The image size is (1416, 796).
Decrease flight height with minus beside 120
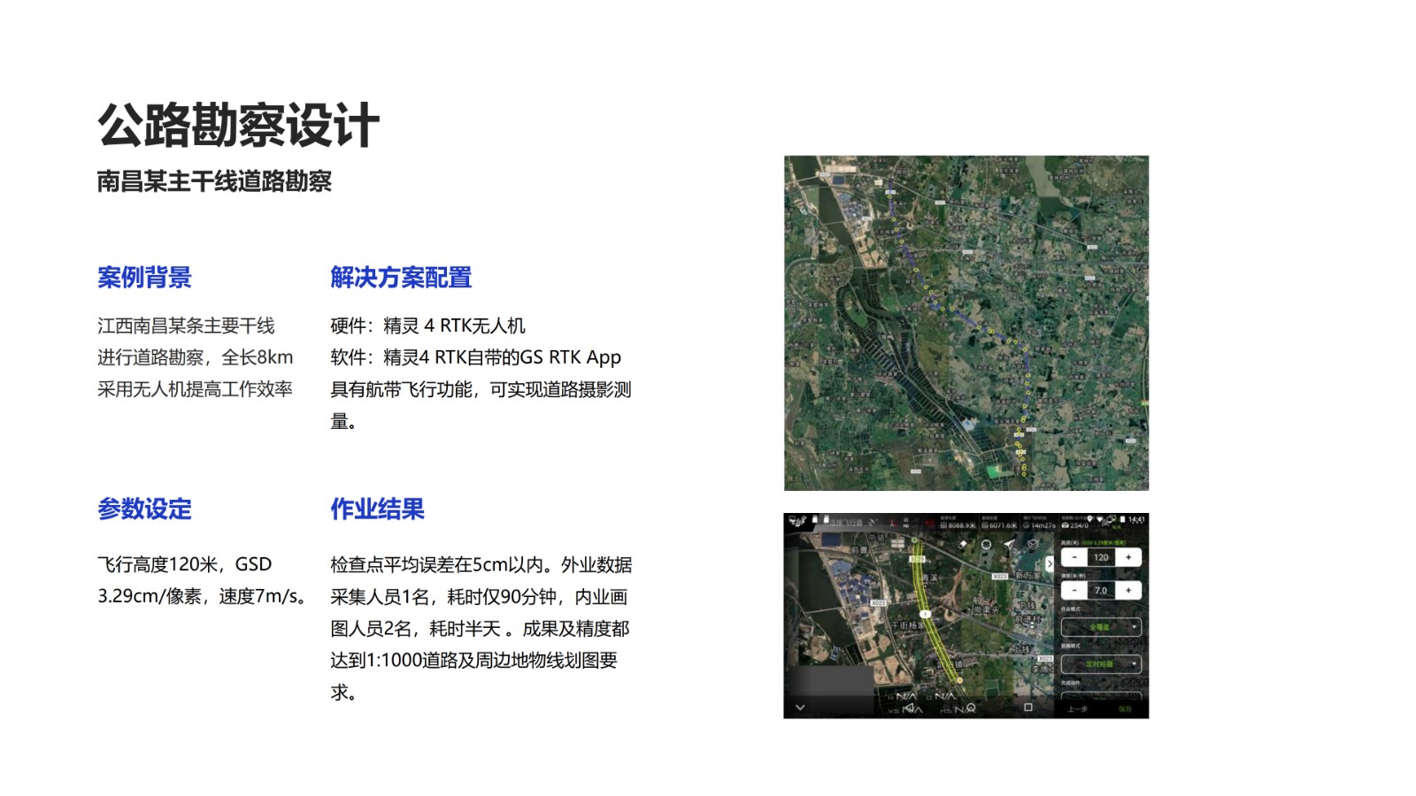click(1074, 557)
